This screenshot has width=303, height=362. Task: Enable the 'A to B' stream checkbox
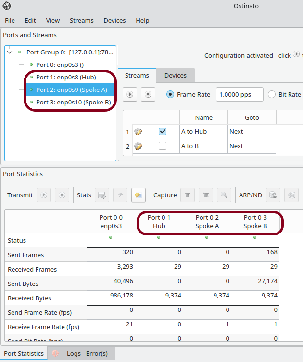(163, 146)
